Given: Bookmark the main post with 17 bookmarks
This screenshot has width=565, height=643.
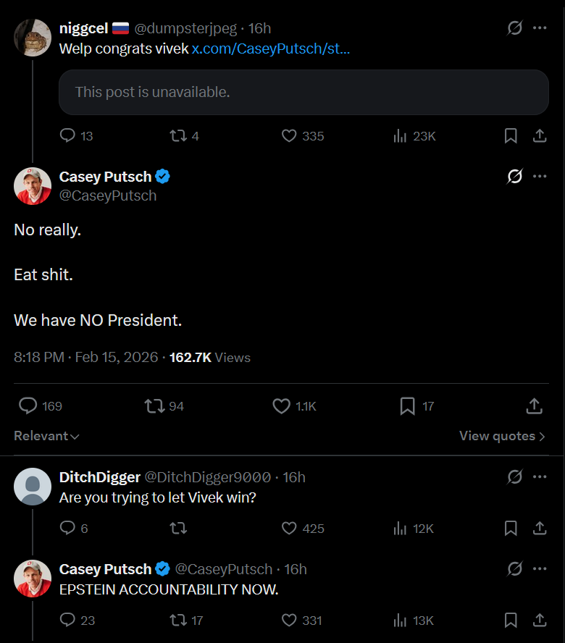Looking at the screenshot, I should [x=408, y=405].
